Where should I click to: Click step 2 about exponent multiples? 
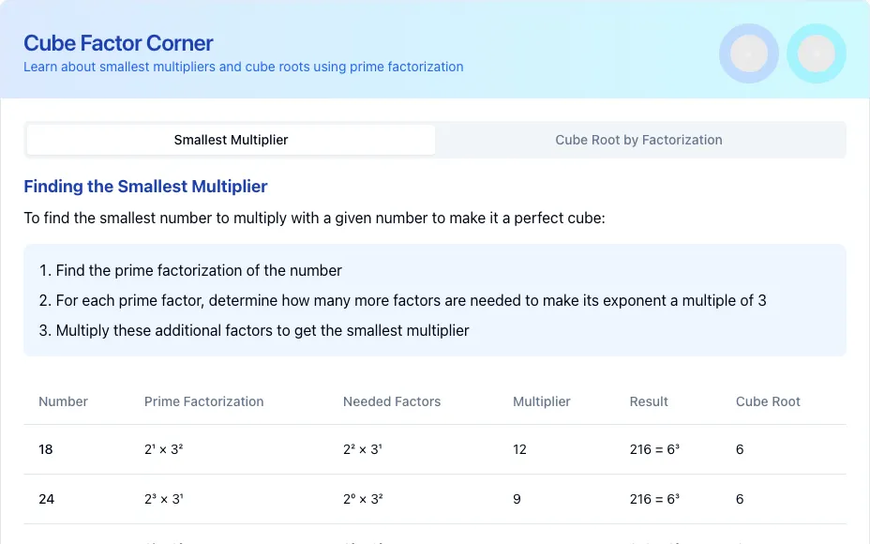pos(402,300)
